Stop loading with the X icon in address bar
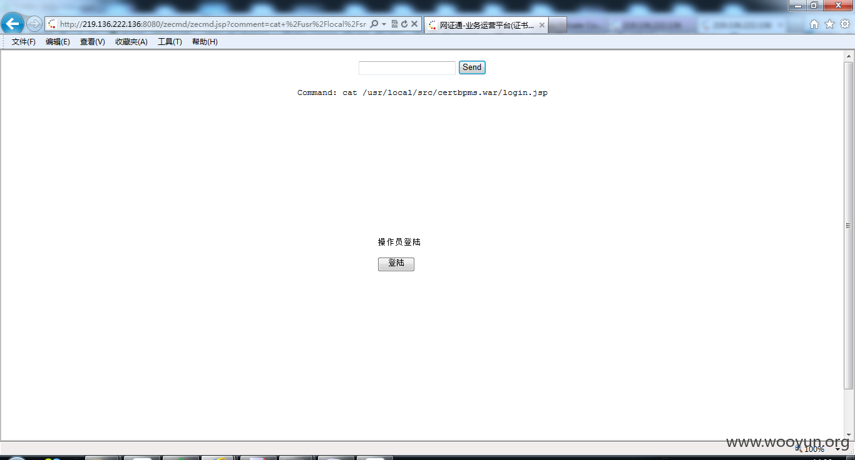This screenshot has width=855, height=460. pyautogui.click(x=414, y=24)
